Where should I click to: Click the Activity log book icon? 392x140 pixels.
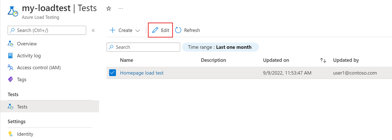10,55
